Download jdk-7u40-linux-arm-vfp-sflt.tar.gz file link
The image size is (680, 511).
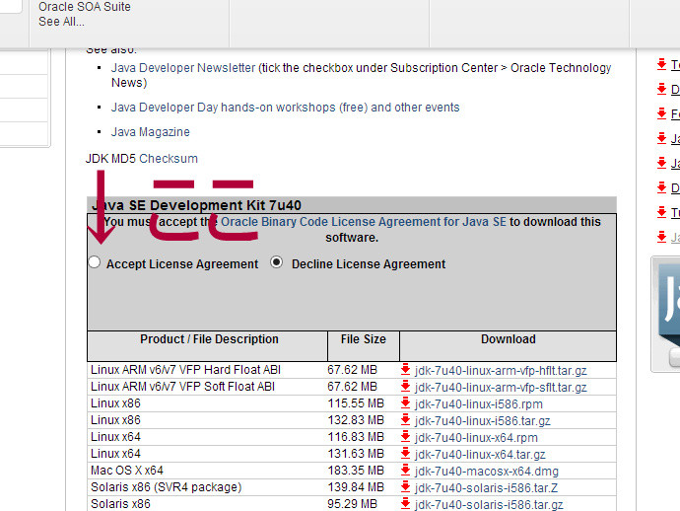pos(501,388)
